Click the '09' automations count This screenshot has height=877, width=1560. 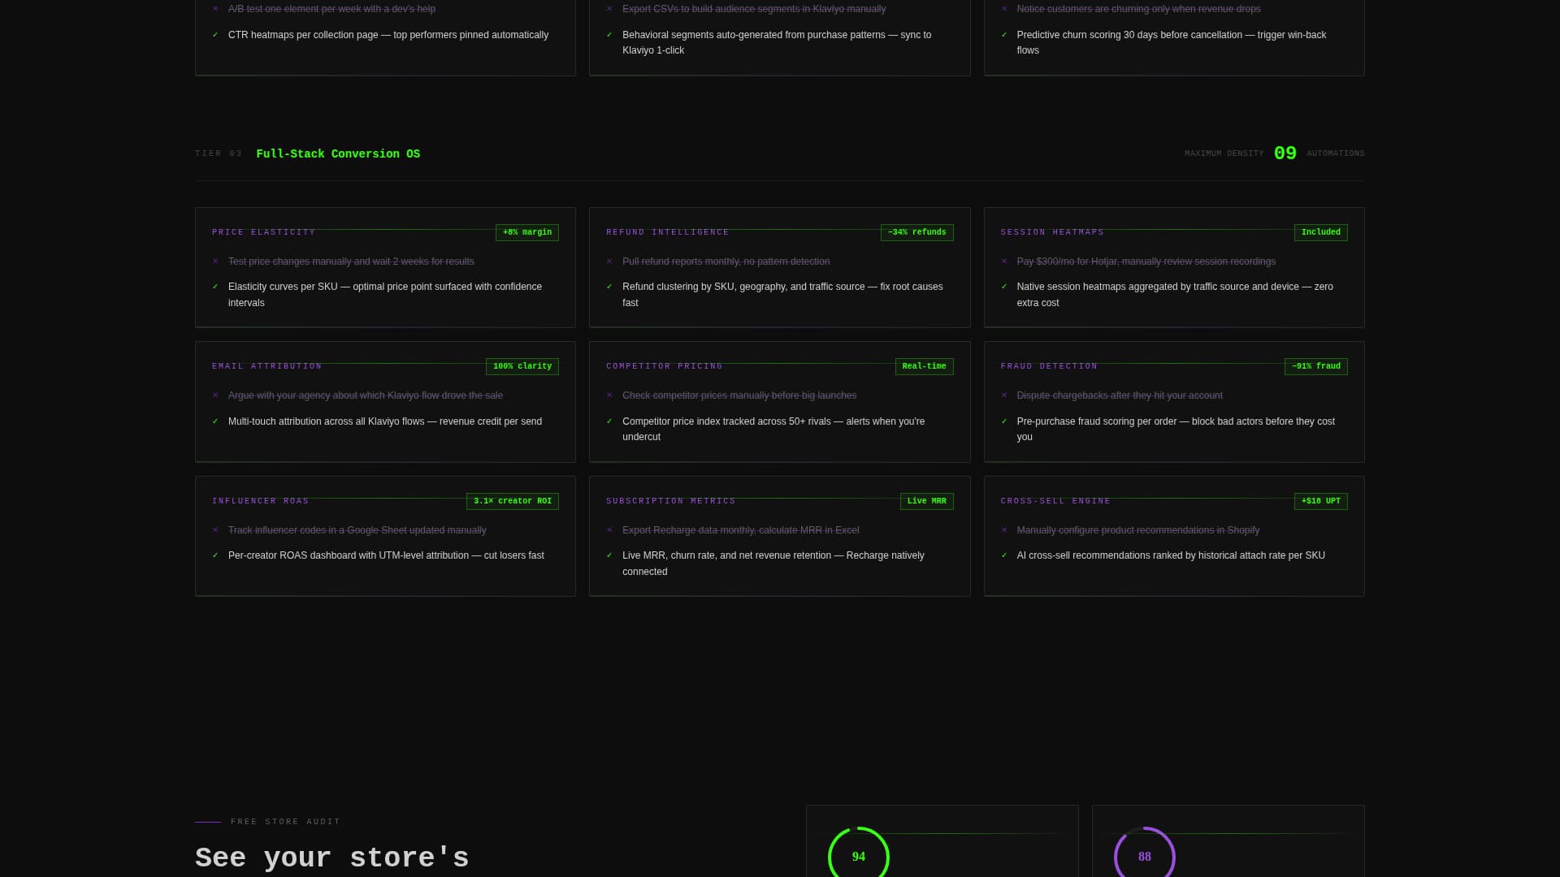(x=1285, y=153)
